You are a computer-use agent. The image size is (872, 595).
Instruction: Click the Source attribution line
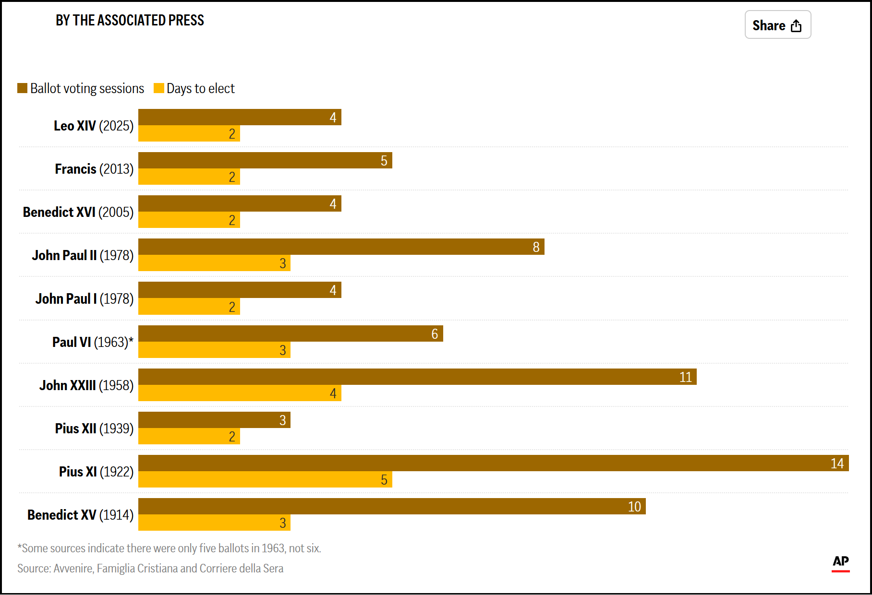click(x=150, y=568)
